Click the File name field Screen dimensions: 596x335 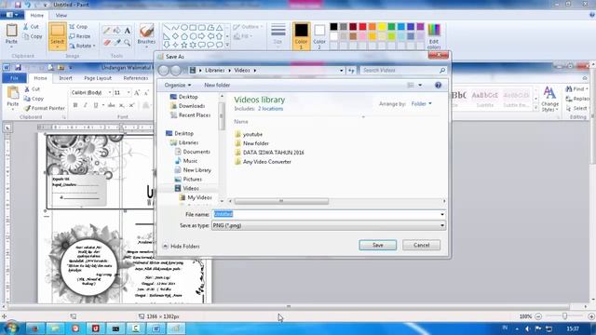(x=329, y=214)
